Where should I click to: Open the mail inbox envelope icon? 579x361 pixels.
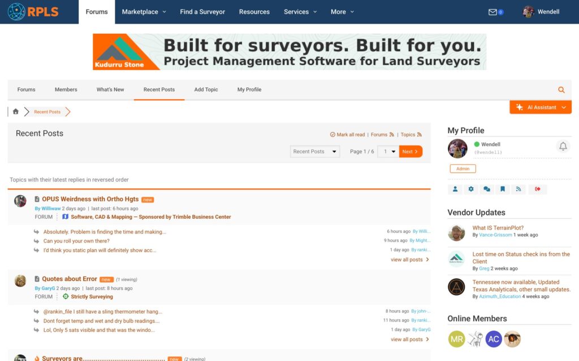[x=492, y=12]
